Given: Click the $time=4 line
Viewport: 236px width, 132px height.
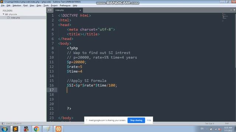Looking at the screenshot, I should coord(74,71).
